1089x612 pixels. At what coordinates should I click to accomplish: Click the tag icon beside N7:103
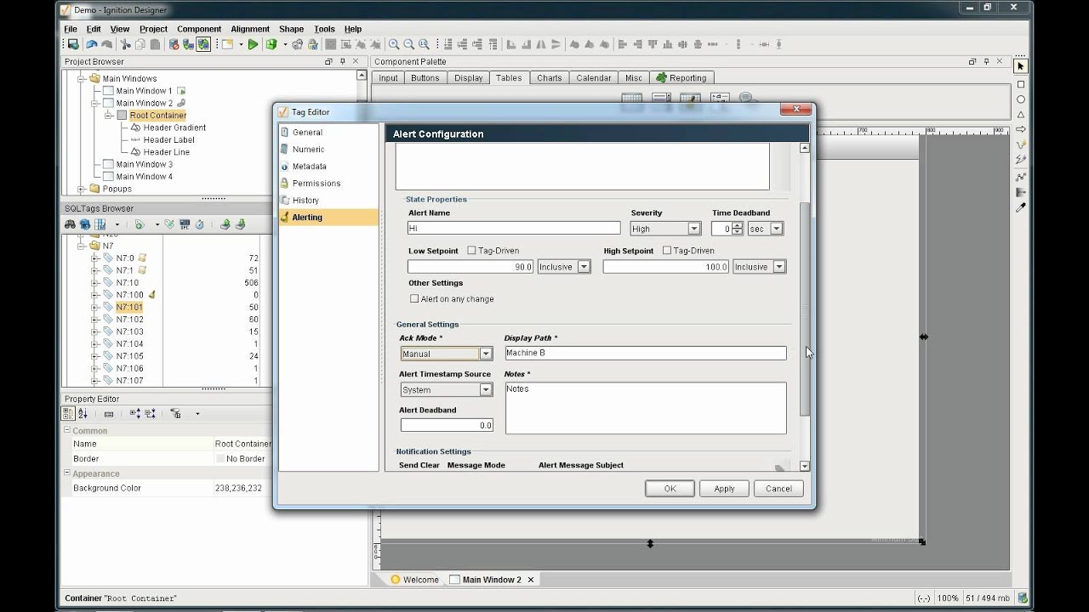[x=108, y=331]
